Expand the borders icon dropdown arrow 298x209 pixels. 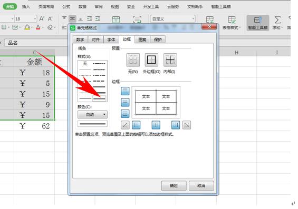(9, 27)
